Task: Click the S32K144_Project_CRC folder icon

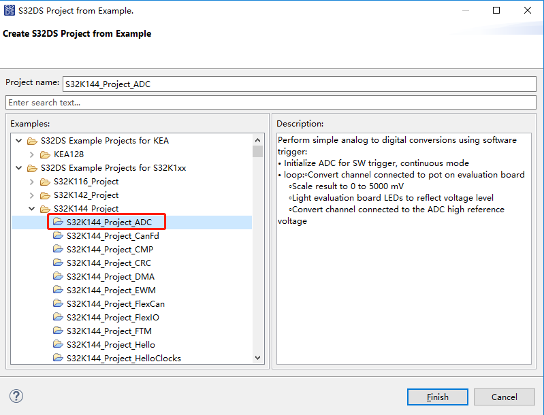Action: point(58,263)
